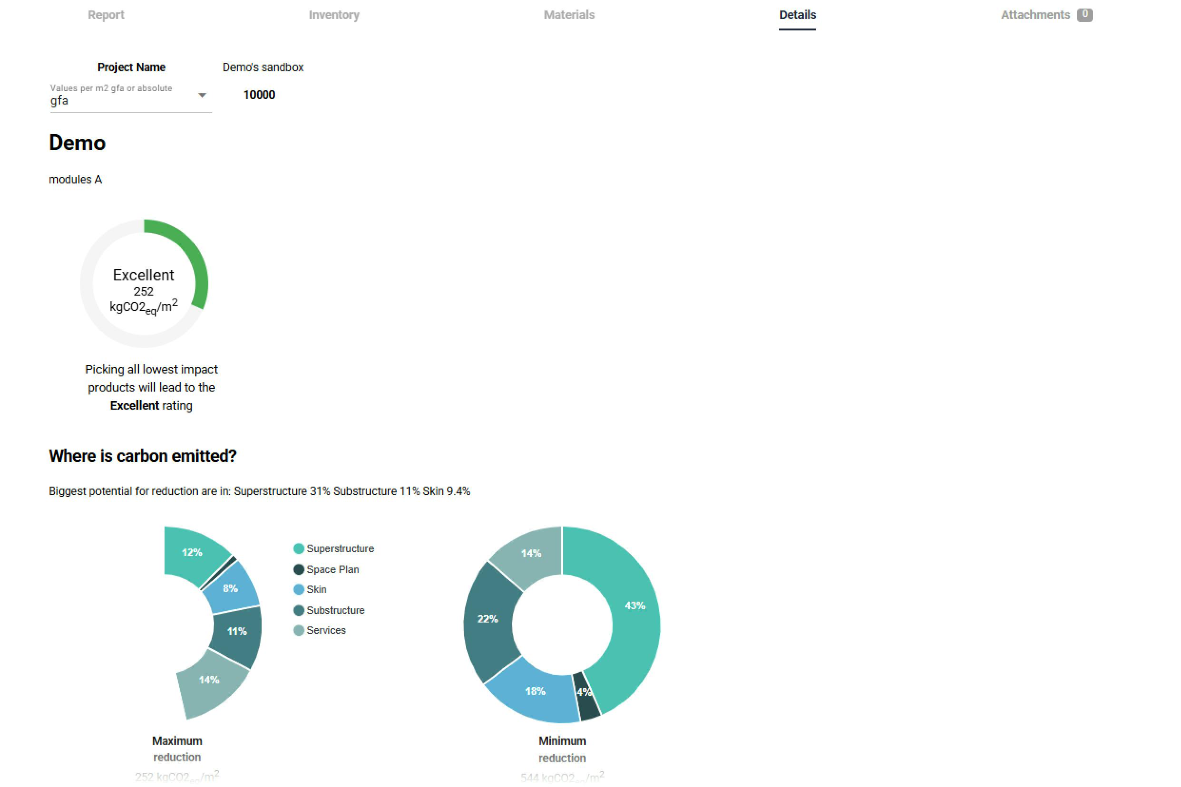Click the Substructure legend dot
The image size is (1181, 787).
point(298,610)
